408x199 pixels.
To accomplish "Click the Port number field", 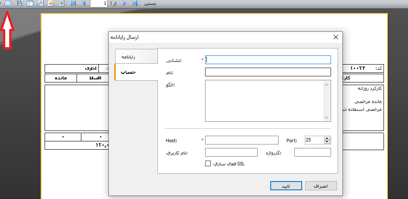I will pyautogui.click(x=314, y=140).
